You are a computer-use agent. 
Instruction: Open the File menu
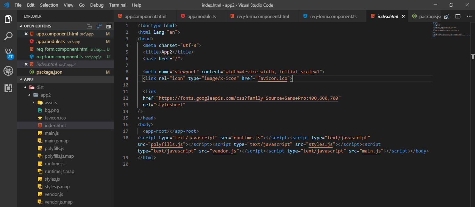[18, 5]
